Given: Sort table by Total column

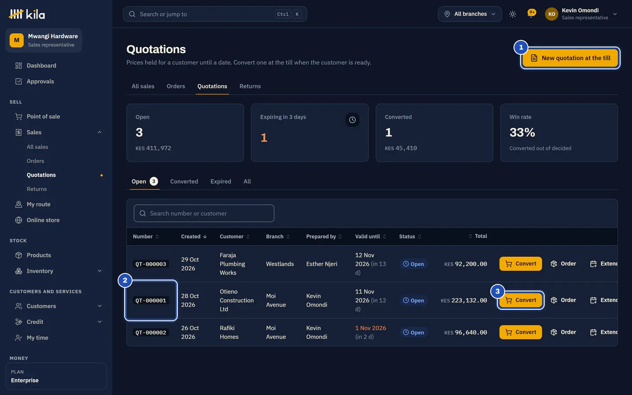Looking at the screenshot, I should [x=478, y=236].
